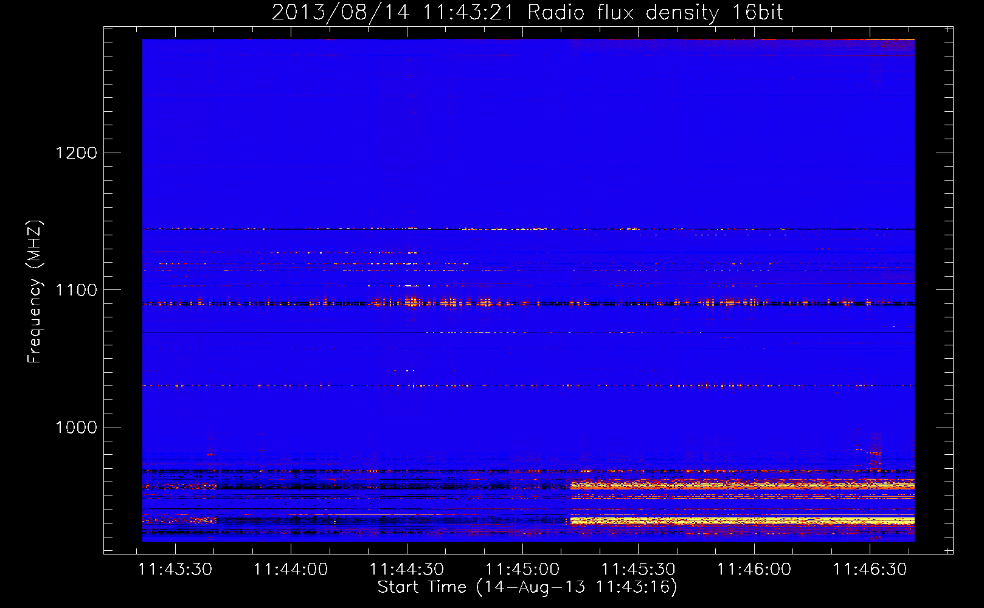The height and width of the screenshot is (608, 984).
Task: Click the 'Frequency (MHZ)' axis label
Action: [x=35, y=292]
